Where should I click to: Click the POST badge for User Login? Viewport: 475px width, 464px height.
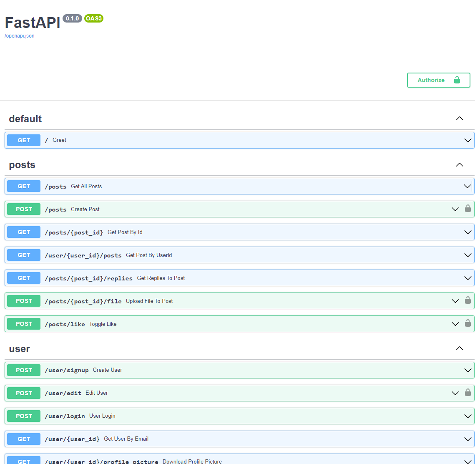[x=24, y=416]
